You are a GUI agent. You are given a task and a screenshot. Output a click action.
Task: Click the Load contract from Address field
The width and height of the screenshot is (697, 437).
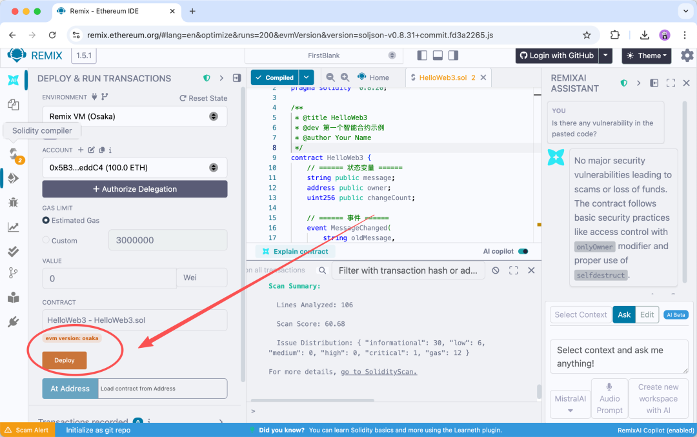(163, 389)
